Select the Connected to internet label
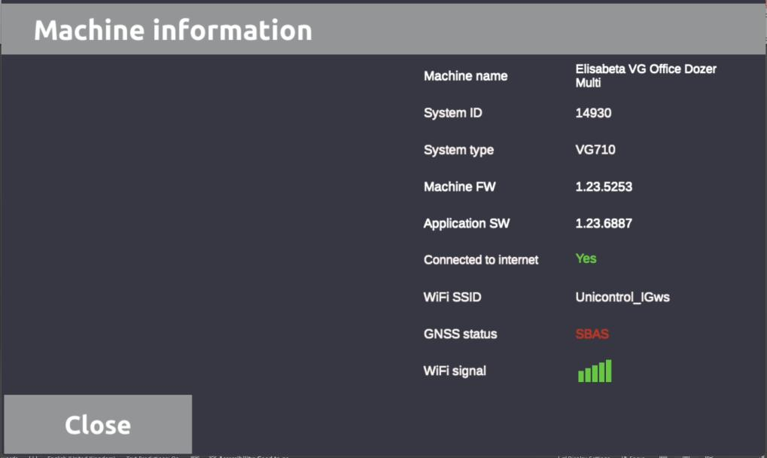 tap(481, 260)
